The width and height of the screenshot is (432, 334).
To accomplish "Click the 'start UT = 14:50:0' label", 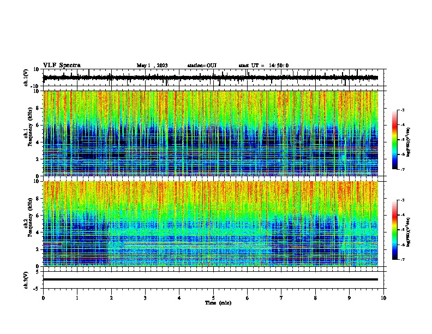I will [263, 65].
